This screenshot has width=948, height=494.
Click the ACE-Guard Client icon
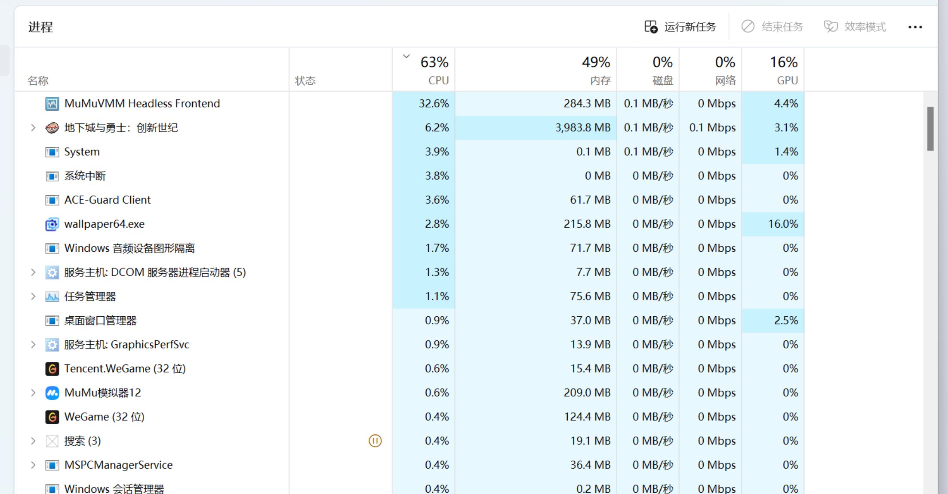pos(52,200)
